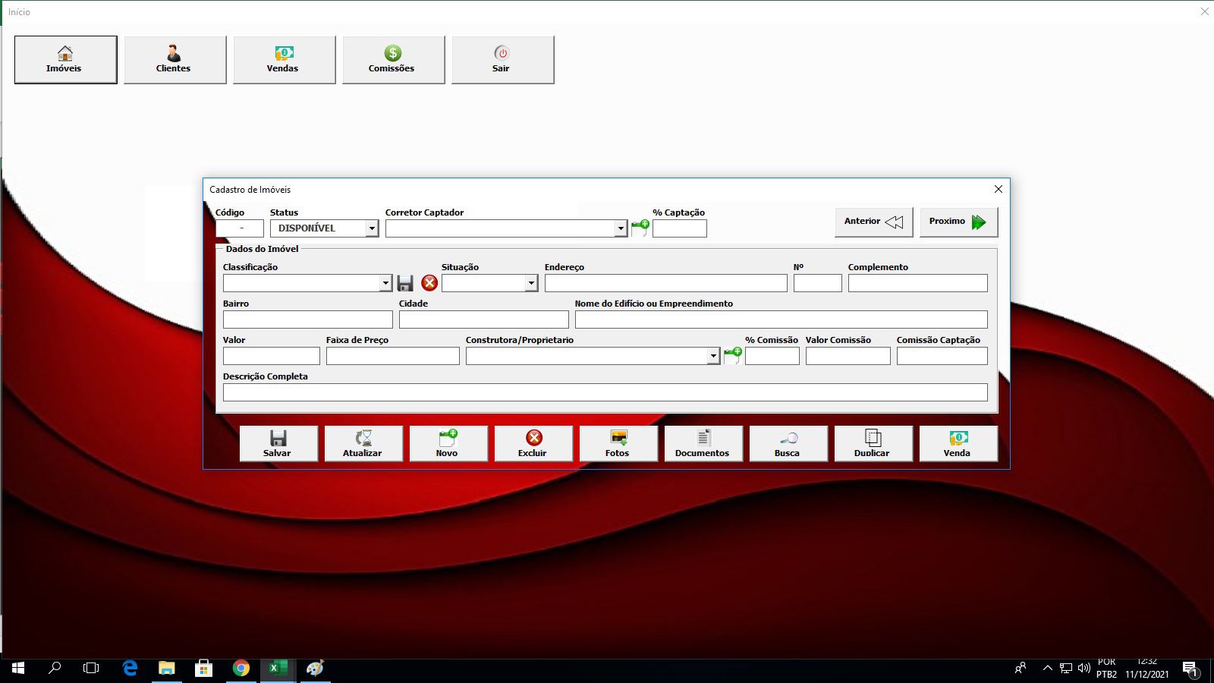Go back to the Anterior record

(873, 222)
